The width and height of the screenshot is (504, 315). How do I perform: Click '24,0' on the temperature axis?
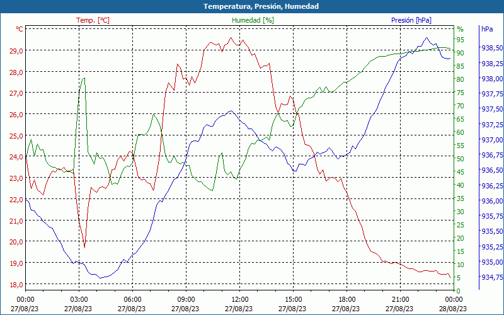(16, 157)
